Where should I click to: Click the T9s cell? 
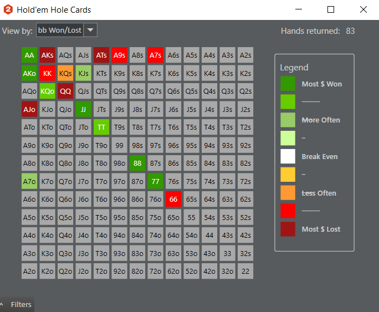click(x=119, y=127)
